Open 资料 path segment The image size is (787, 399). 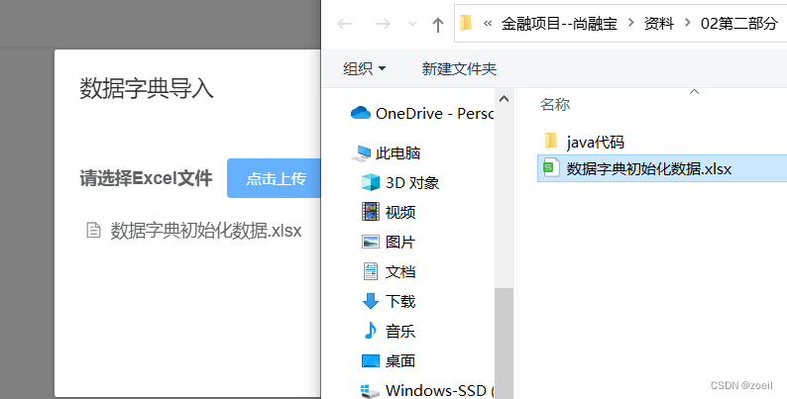(x=659, y=24)
